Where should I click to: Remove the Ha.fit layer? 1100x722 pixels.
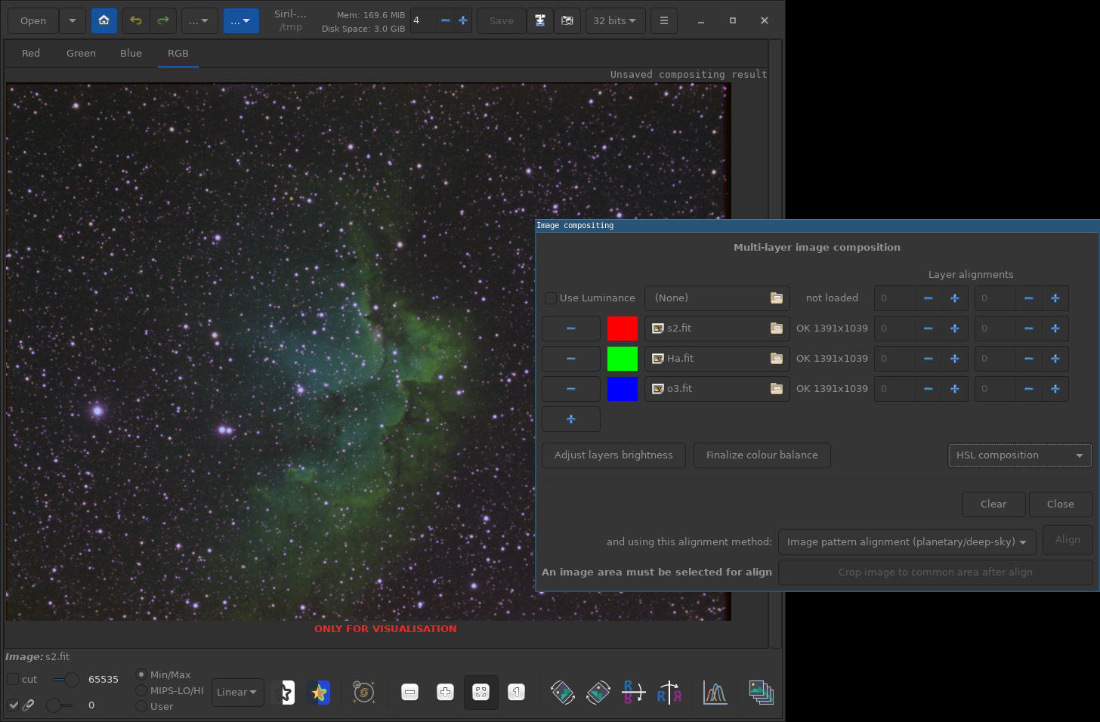click(x=571, y=359)
